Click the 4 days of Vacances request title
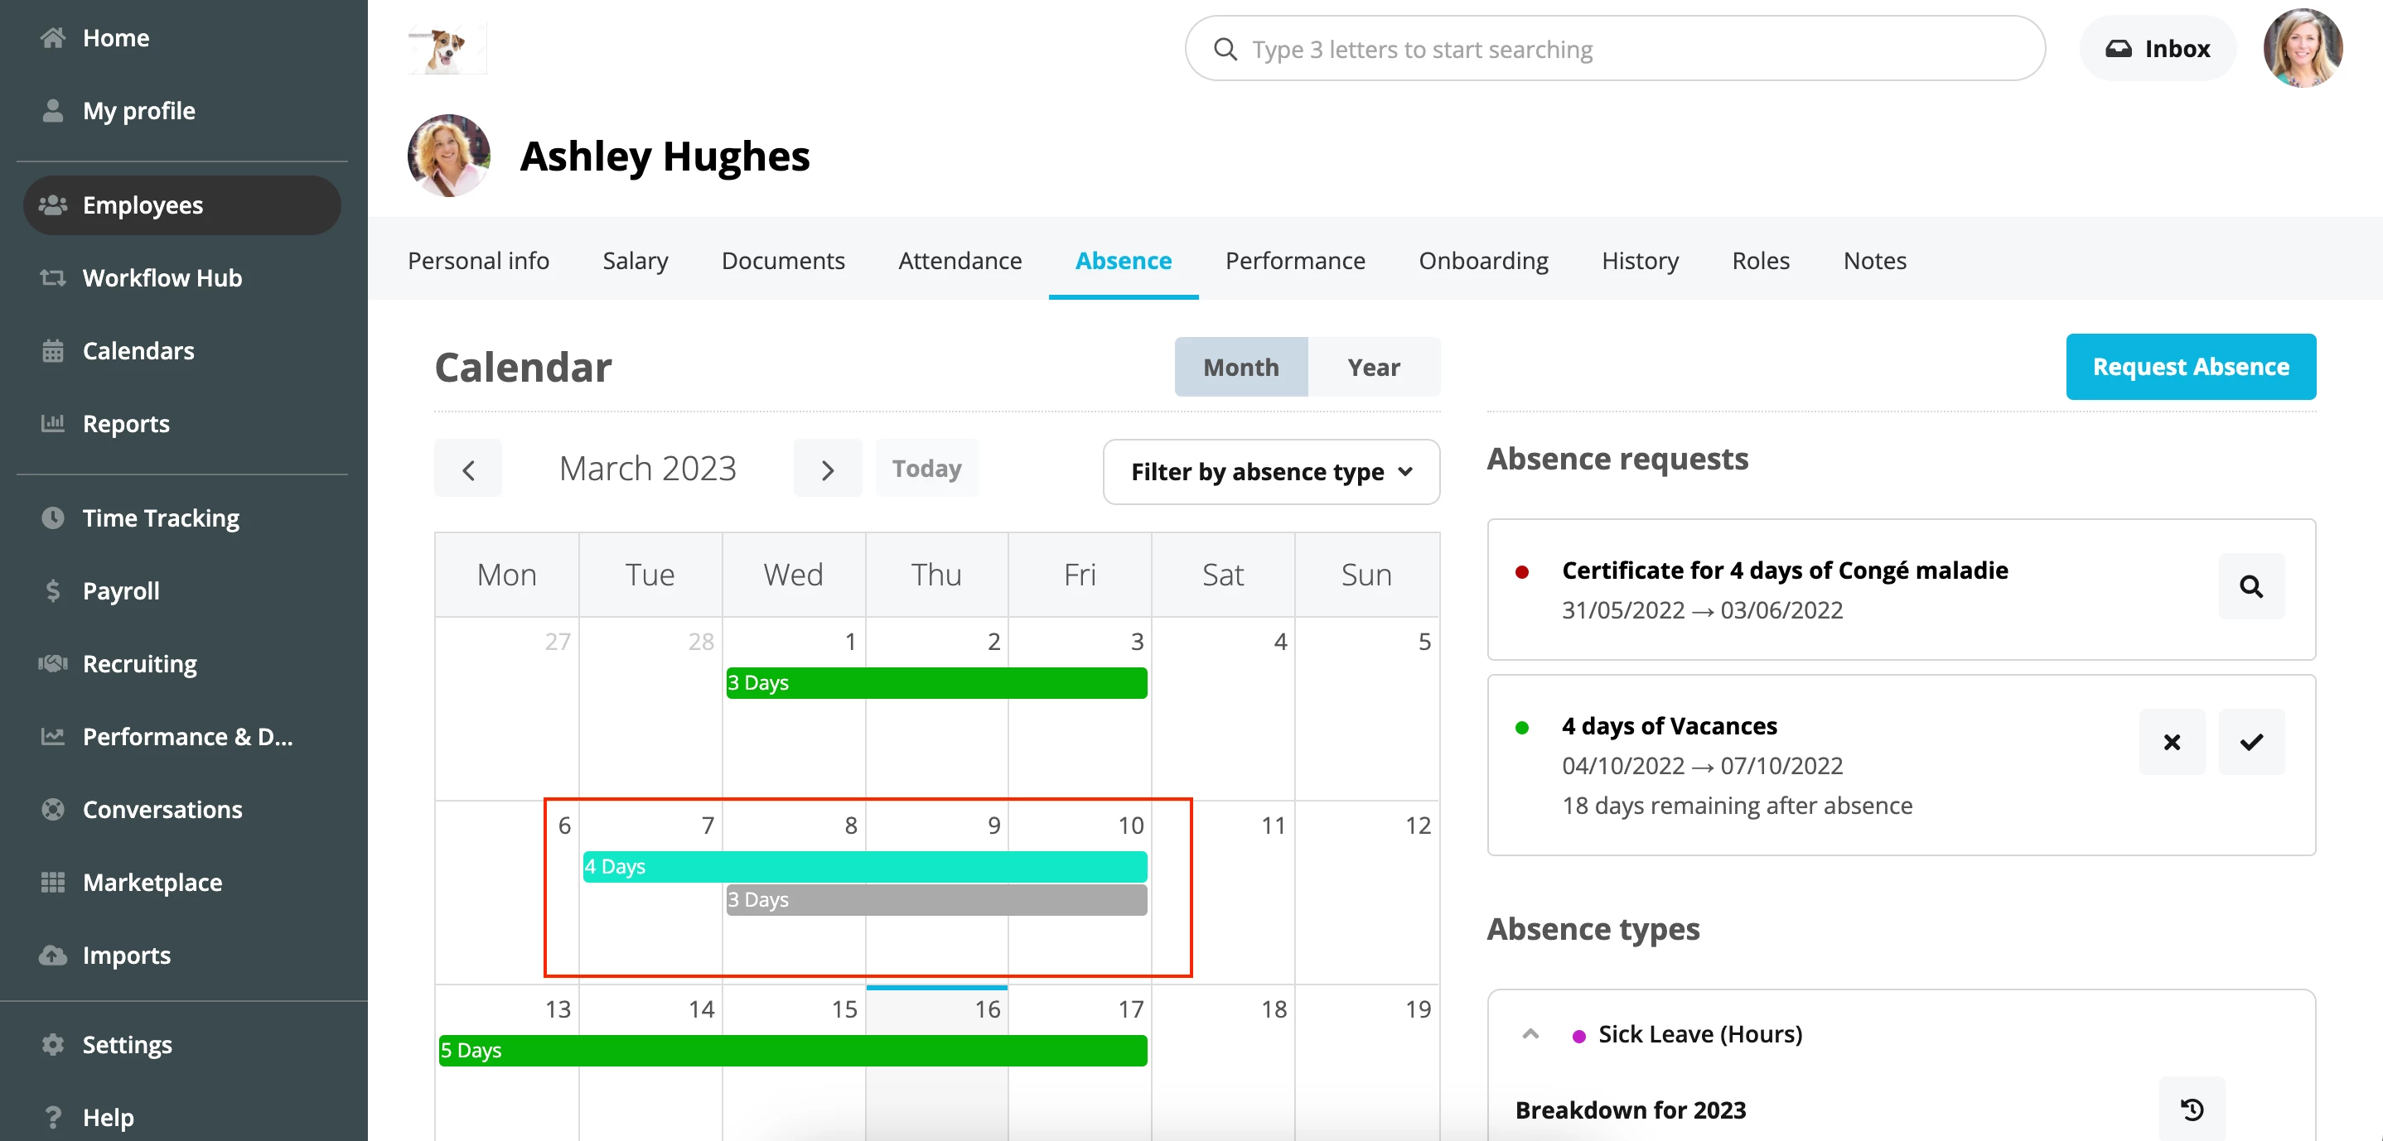Viewport: 2383px width, 1141px height. tap(1670, 727)
